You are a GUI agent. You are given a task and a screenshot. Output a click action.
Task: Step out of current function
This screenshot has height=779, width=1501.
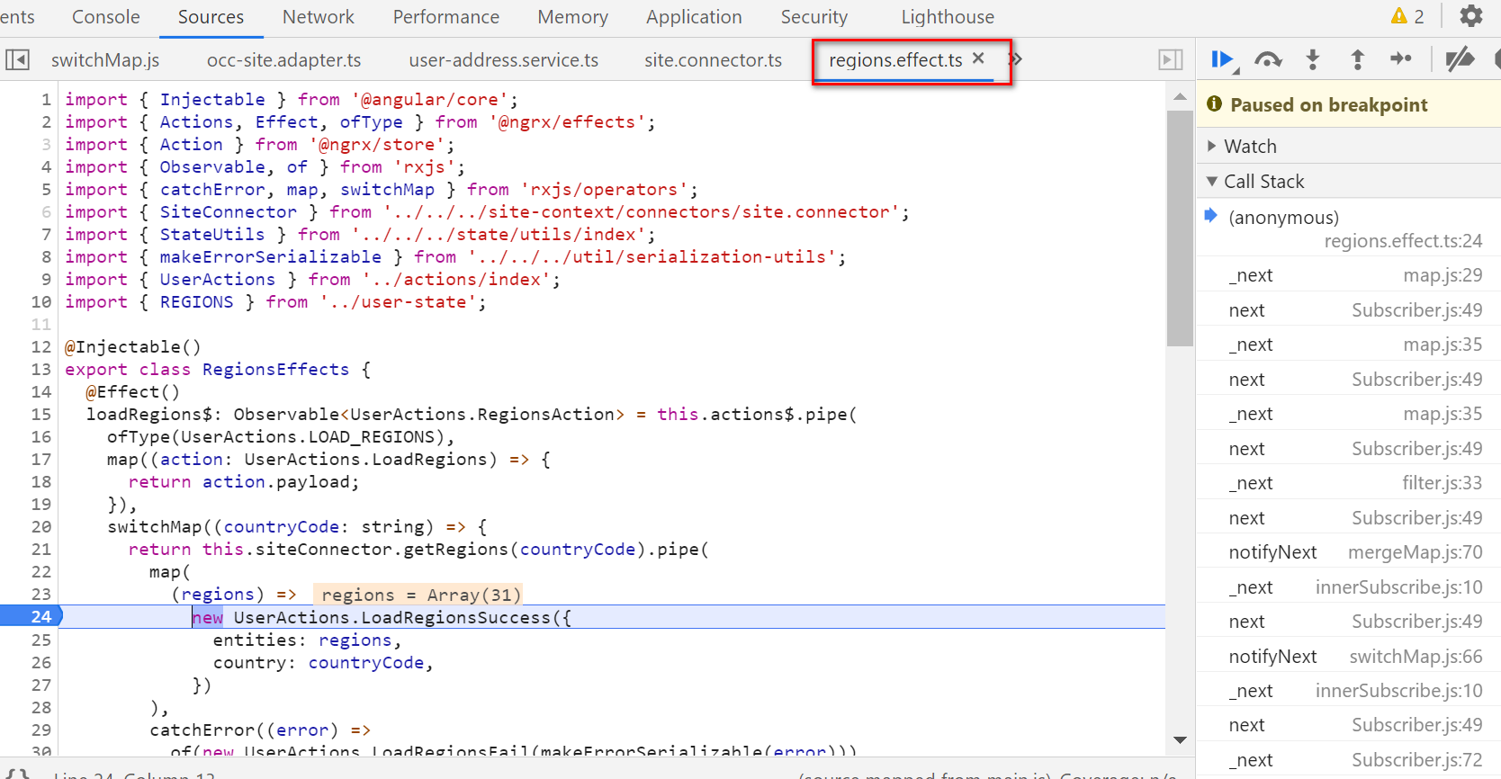point(1357,59)
